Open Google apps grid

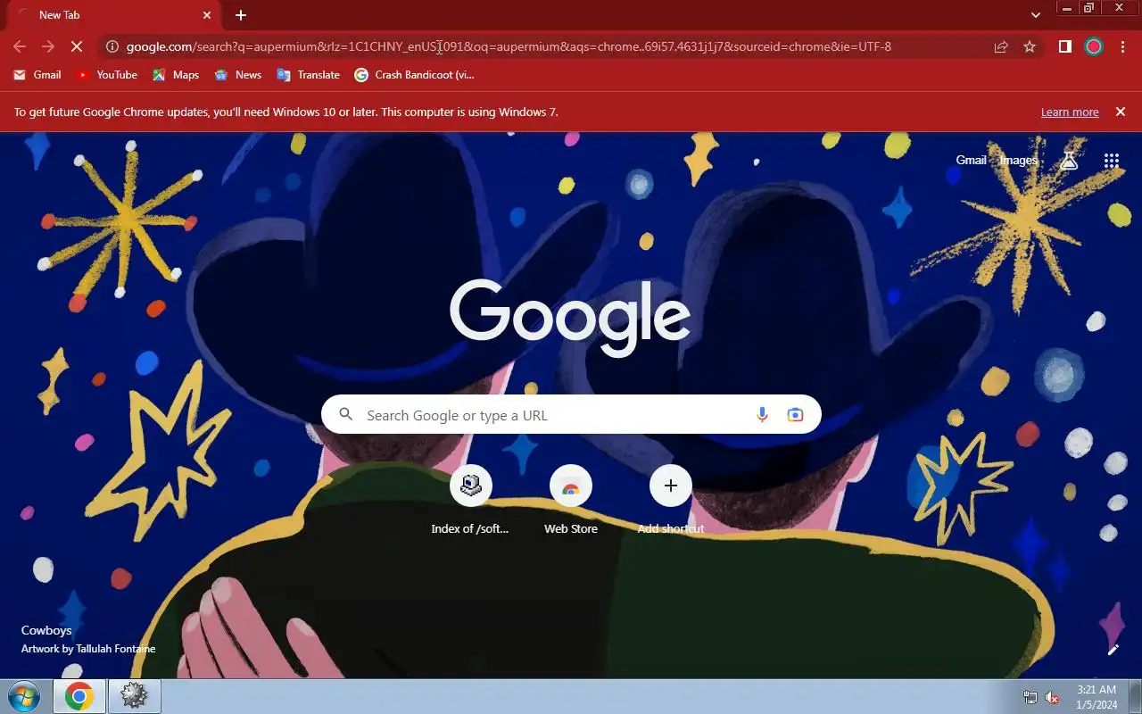point(1111,161)
